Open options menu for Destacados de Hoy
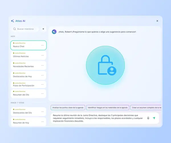The height and width of the screenshot is (143, 171). [x=42, y=76]
